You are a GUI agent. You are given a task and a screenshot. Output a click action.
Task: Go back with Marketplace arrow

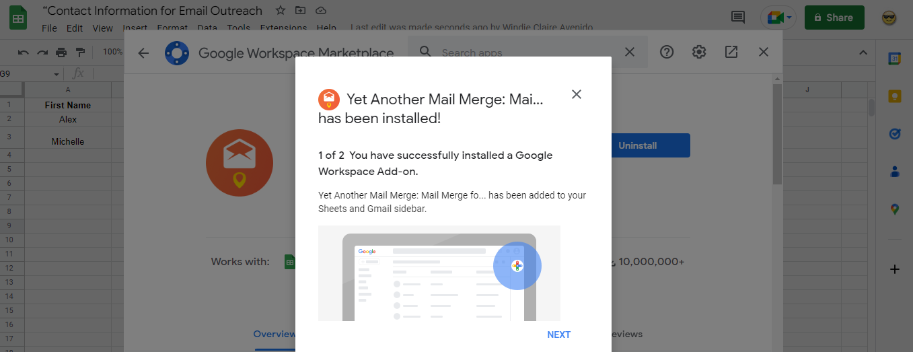pos(143,52)
